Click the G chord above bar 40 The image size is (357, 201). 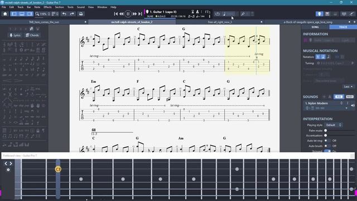coord(228,82)
